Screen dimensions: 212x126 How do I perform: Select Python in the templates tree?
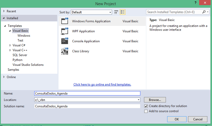[18, 60]
